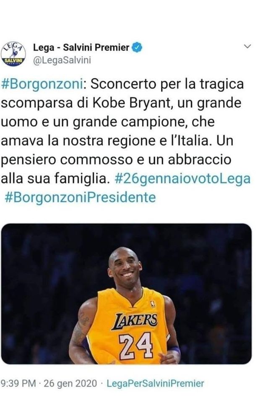Enlarge the attached Lakers player photo

pos(126,294)
